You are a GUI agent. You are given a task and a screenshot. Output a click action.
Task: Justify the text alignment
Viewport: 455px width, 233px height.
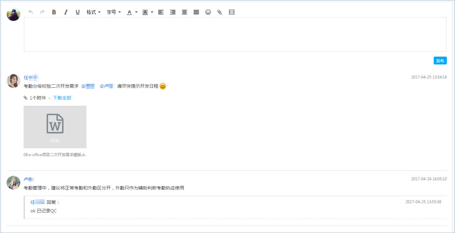[x=196, y=12]
